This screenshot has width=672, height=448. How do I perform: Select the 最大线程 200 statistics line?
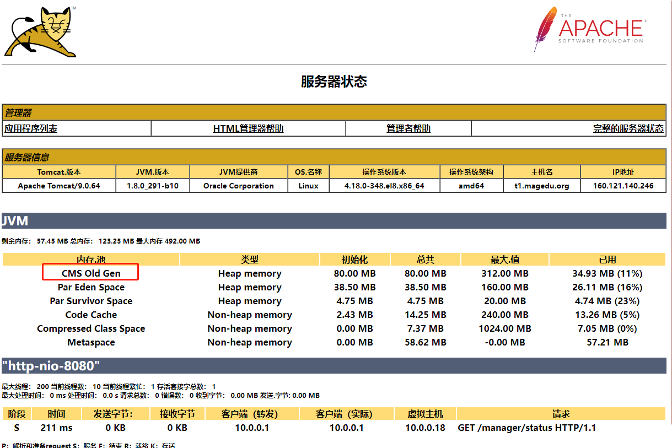[x=109, y=387]
